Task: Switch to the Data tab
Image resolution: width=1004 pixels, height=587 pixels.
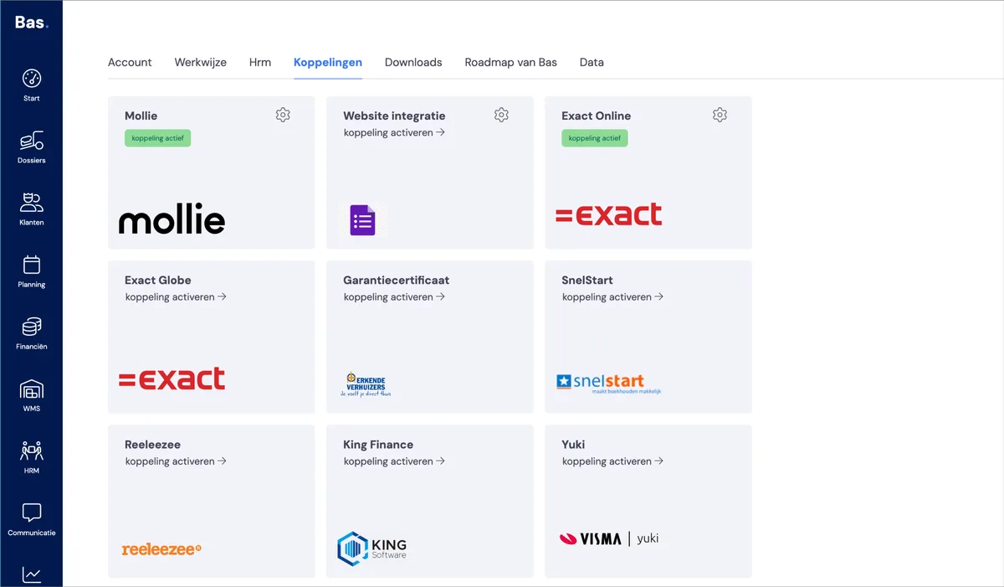Action: coord(592,62)
